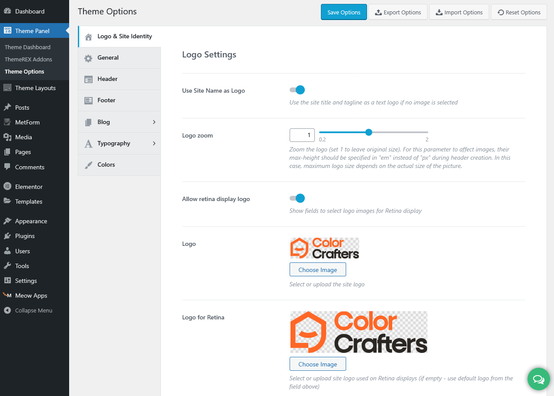Open the Colors options tab

pyautogui.click(x=120, y=165)
